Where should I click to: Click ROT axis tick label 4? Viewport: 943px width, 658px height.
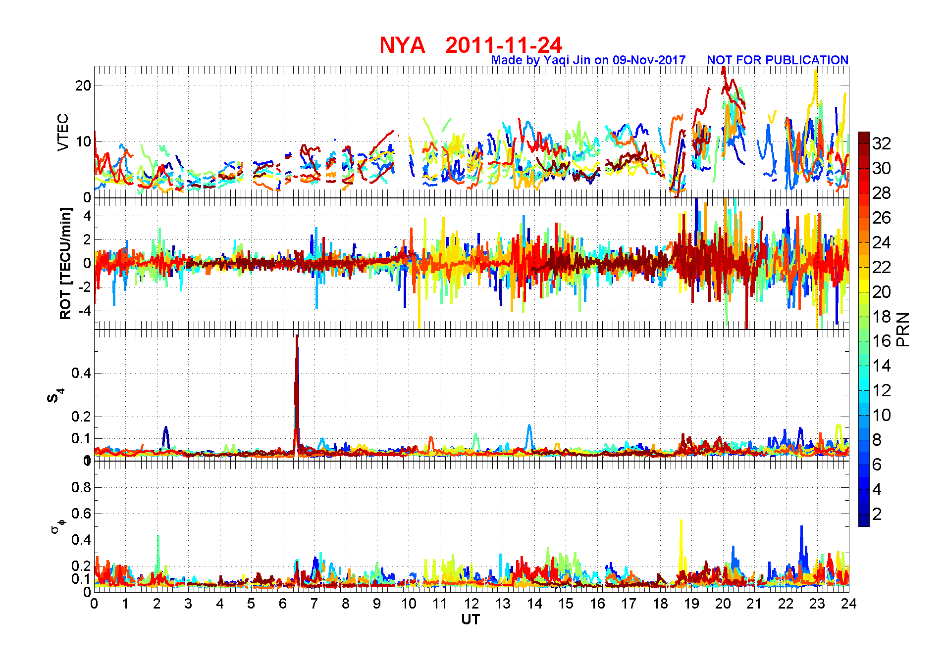pos(87,216)
